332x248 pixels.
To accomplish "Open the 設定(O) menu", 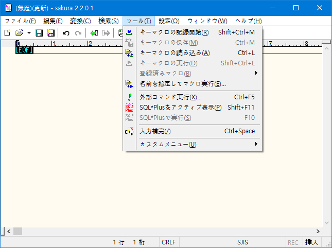I will [169, 21].
